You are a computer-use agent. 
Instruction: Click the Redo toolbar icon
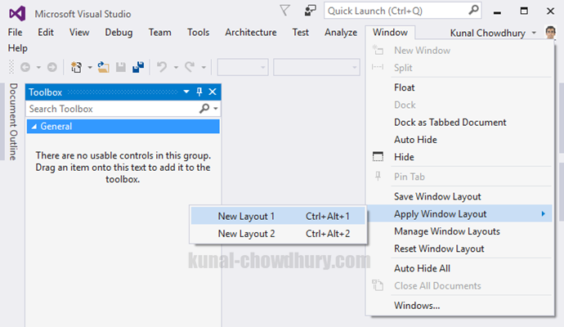(x=190, y=67)
